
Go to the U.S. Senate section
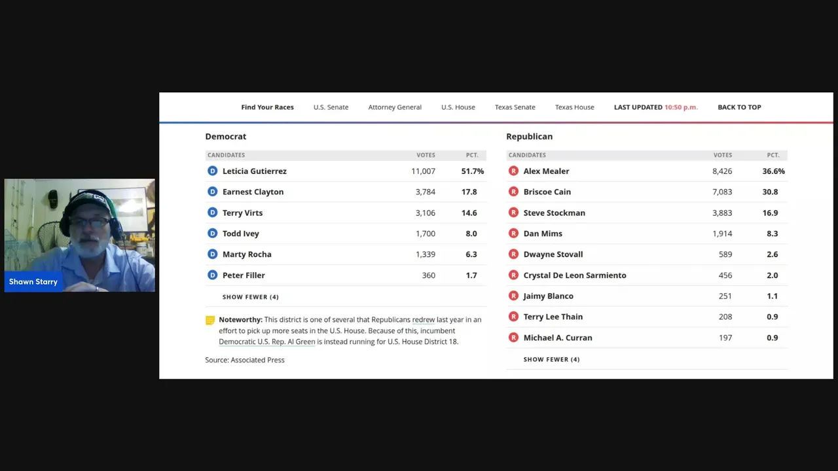pyautogui.click(x=331, y=107)
